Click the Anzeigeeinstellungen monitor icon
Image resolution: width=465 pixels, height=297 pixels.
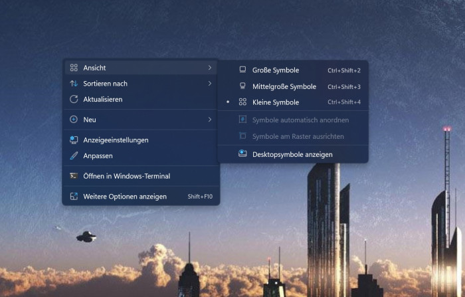74,140
